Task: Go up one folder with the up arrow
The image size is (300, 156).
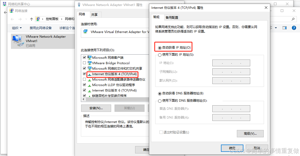Action: (32, 19)
